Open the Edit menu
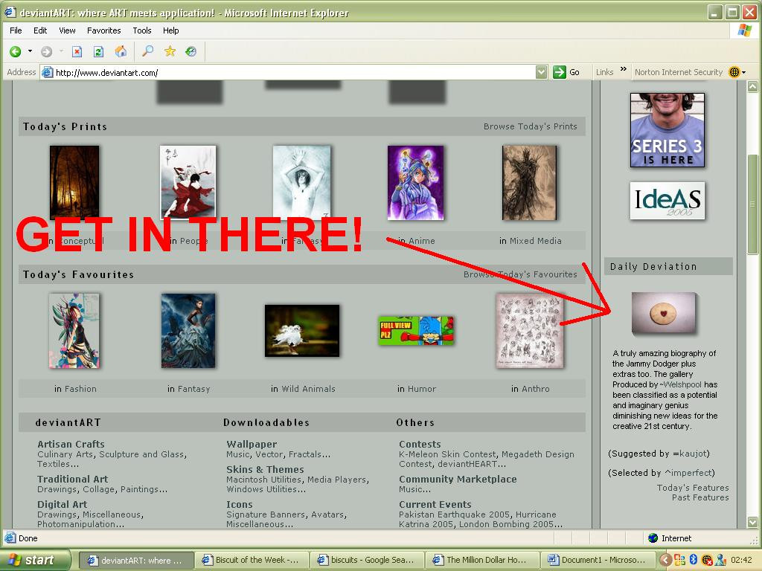The width and height of the screenshot is (762, 571). coord(40,30)
